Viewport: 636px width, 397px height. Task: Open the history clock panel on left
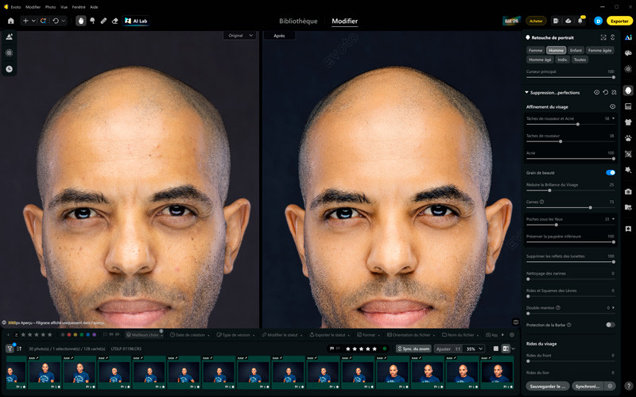(x=9, y=69)
